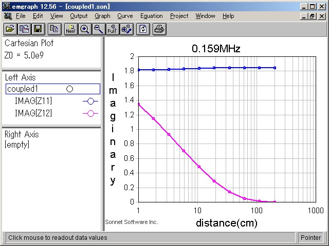Close the emgraph application window
Viewport: 329px width, 246px height.
pyautogui.click(x=322, y=7)
